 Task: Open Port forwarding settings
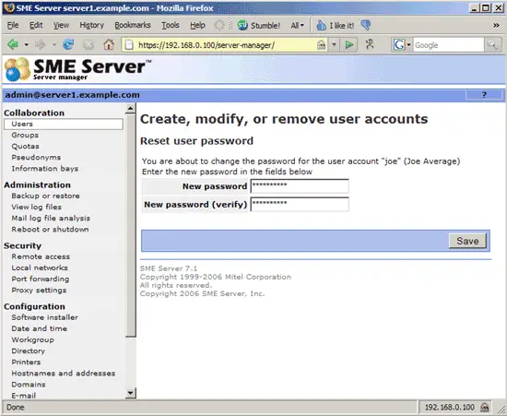[x=40, y=279]
